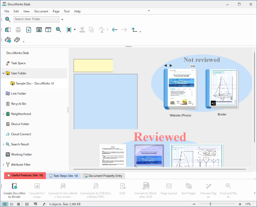Select the Website (Photo) binder thumbnail

pos(180,89)
